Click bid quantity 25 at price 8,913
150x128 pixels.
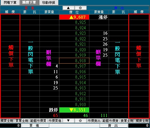click(56, 88)
